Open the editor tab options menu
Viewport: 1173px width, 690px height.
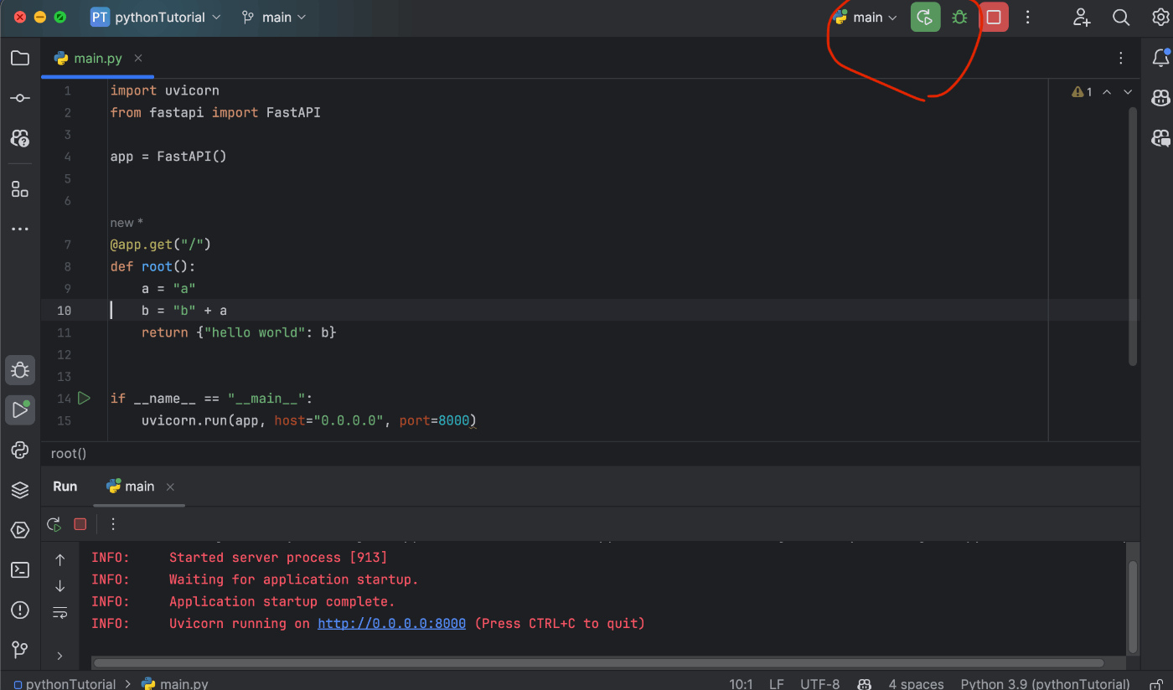[1121, 58]
